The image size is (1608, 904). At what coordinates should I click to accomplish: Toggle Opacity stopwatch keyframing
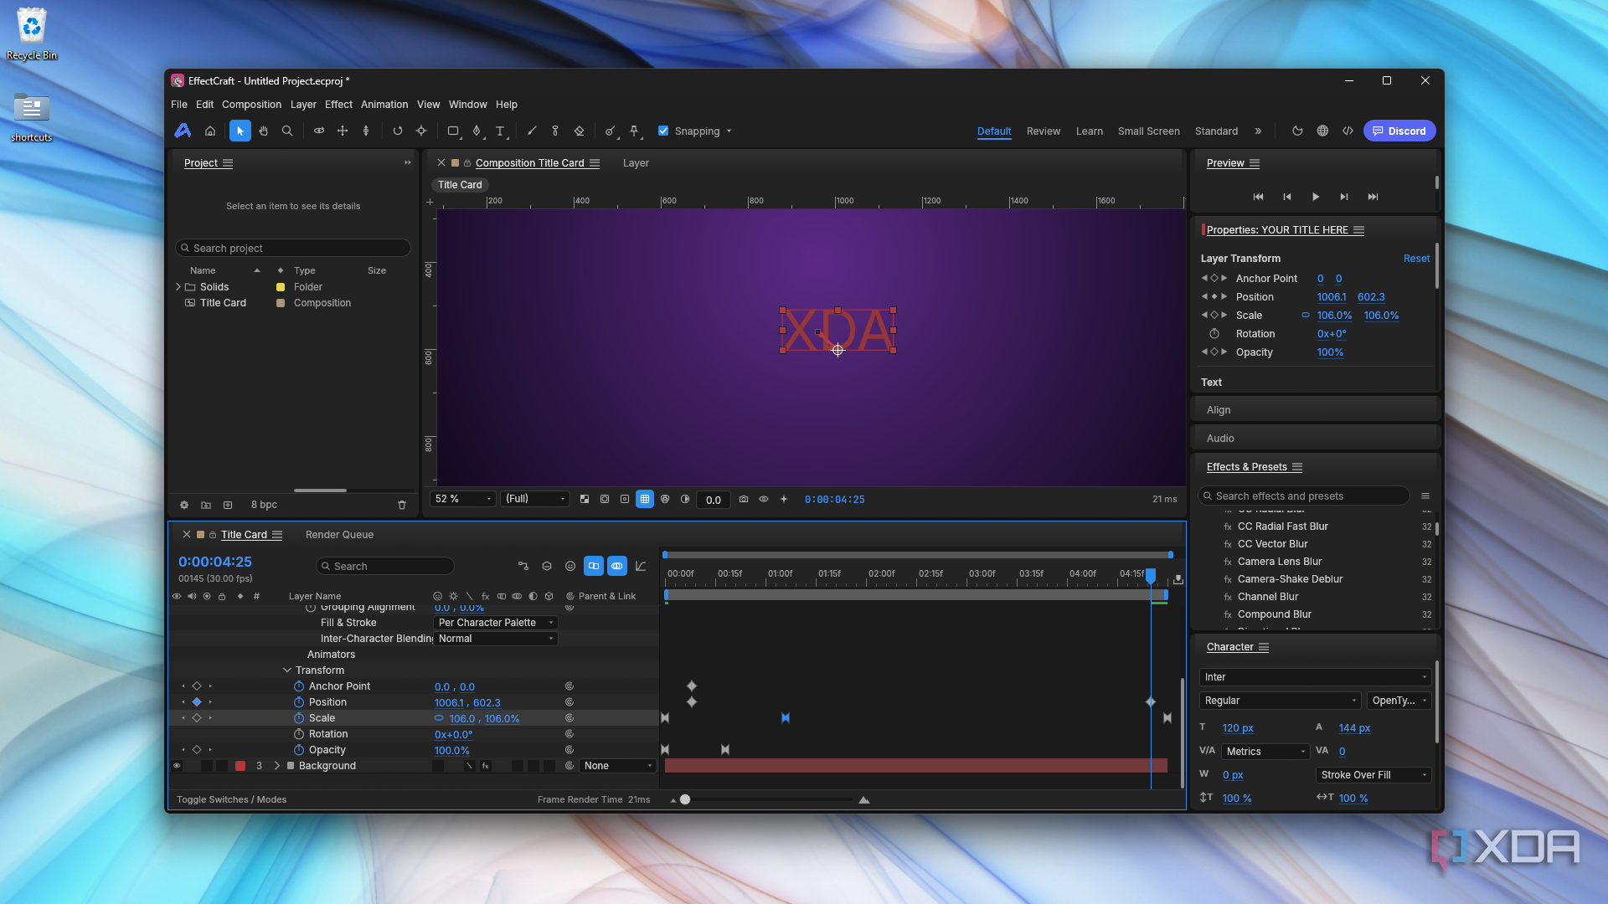(299, 750)
